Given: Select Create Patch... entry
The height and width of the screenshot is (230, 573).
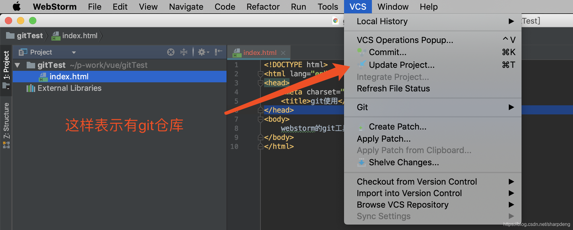Looking at the screenshot, I should (433, 126).
